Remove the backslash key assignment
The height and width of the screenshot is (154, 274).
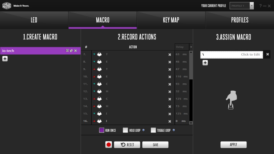pyautogui.click(x=268, y=54)
